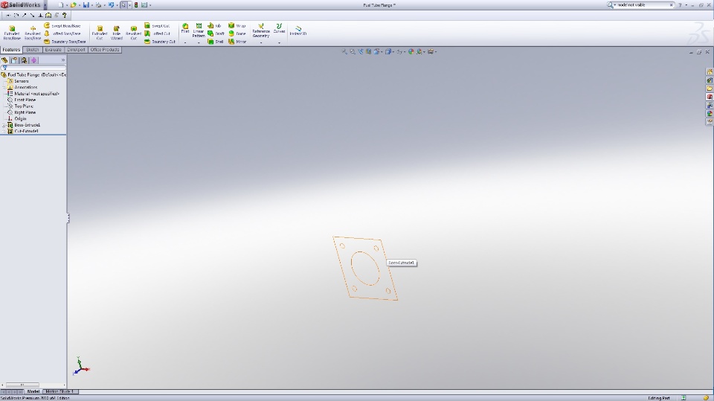Apply the Fillet feature

185,28
